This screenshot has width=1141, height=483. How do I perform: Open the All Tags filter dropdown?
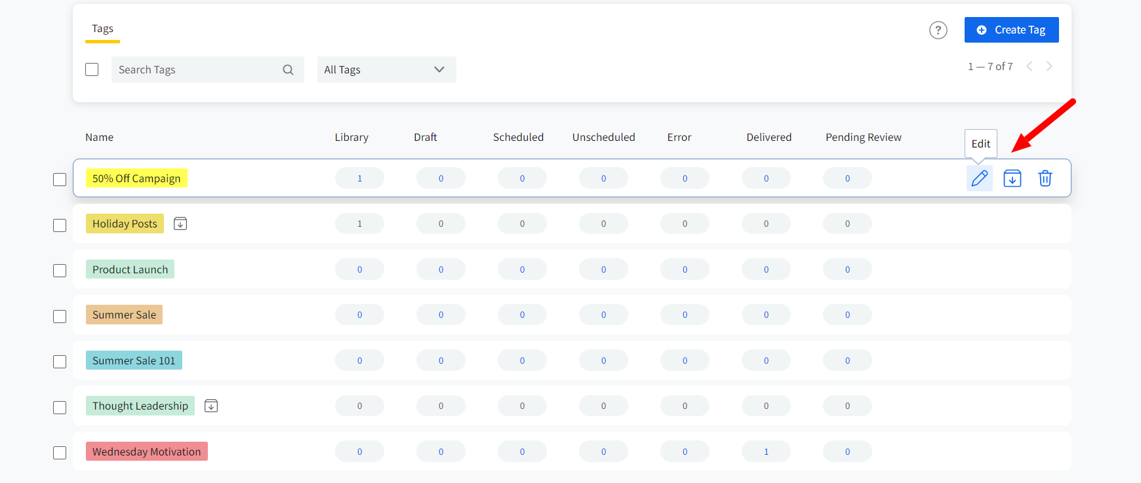(x=386, y=69)
